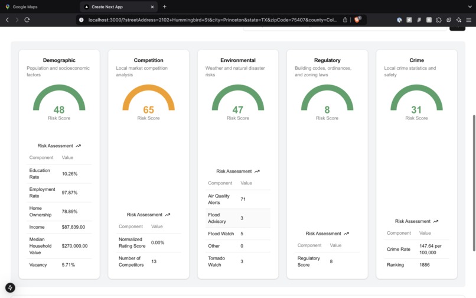This screenshot has width=476, height=298.
Task: Select the Crime Rate value 147.64 per 100,000
Action: (x=431, y=249)
